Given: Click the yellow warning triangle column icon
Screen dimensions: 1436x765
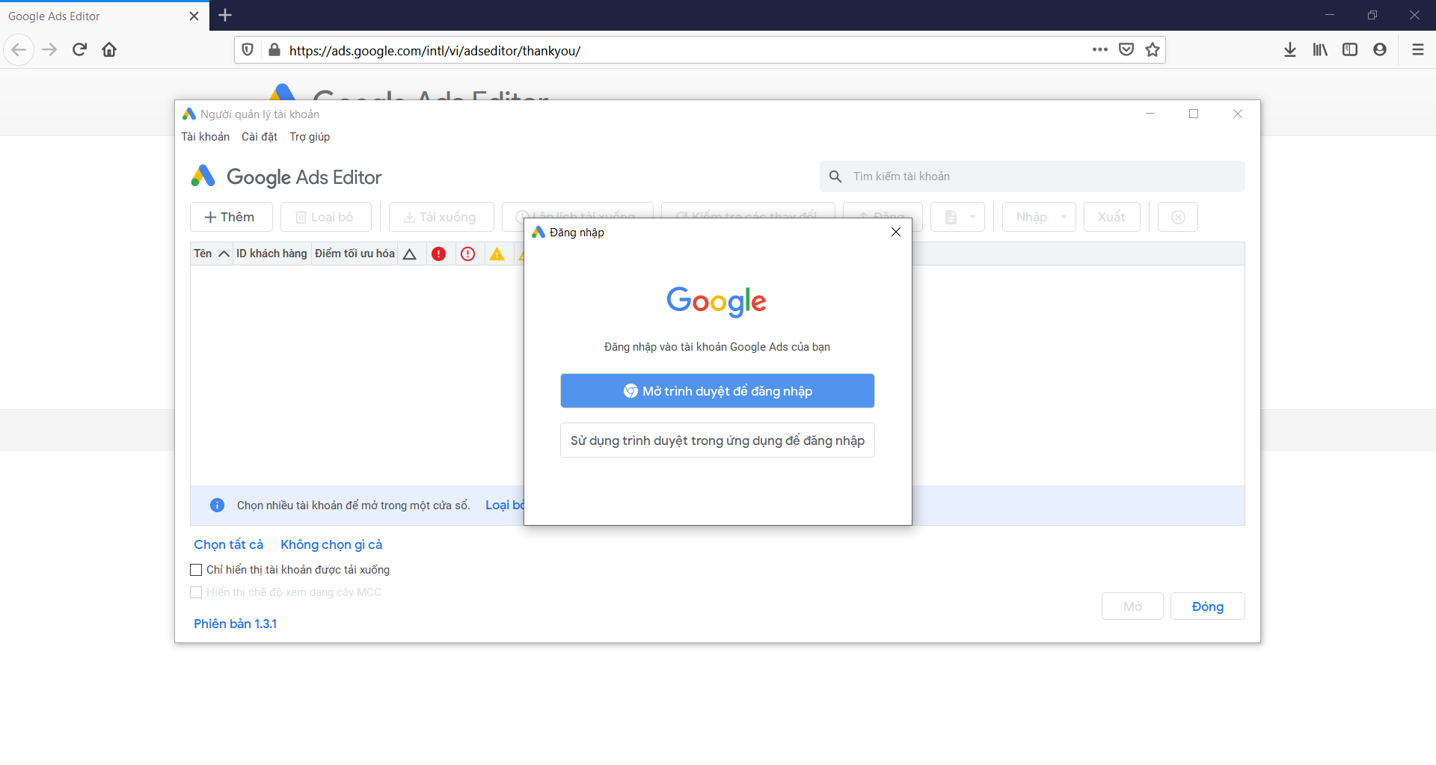Looking at the screenshot, I should (497, 254).
